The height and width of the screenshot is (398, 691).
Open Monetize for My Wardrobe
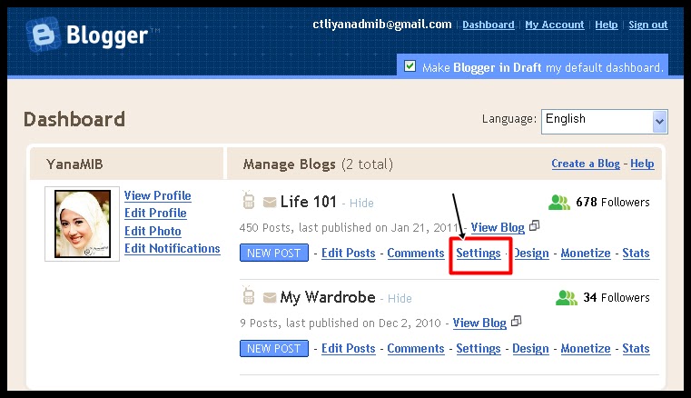pos(586,349)
